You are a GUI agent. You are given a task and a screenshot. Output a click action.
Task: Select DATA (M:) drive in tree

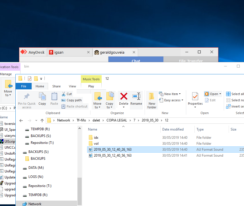[36, 168]
